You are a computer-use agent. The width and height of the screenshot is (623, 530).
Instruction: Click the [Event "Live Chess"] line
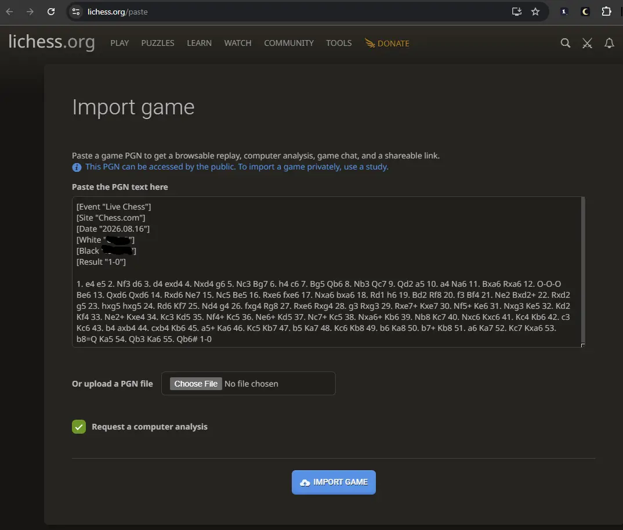click(114, 207)
